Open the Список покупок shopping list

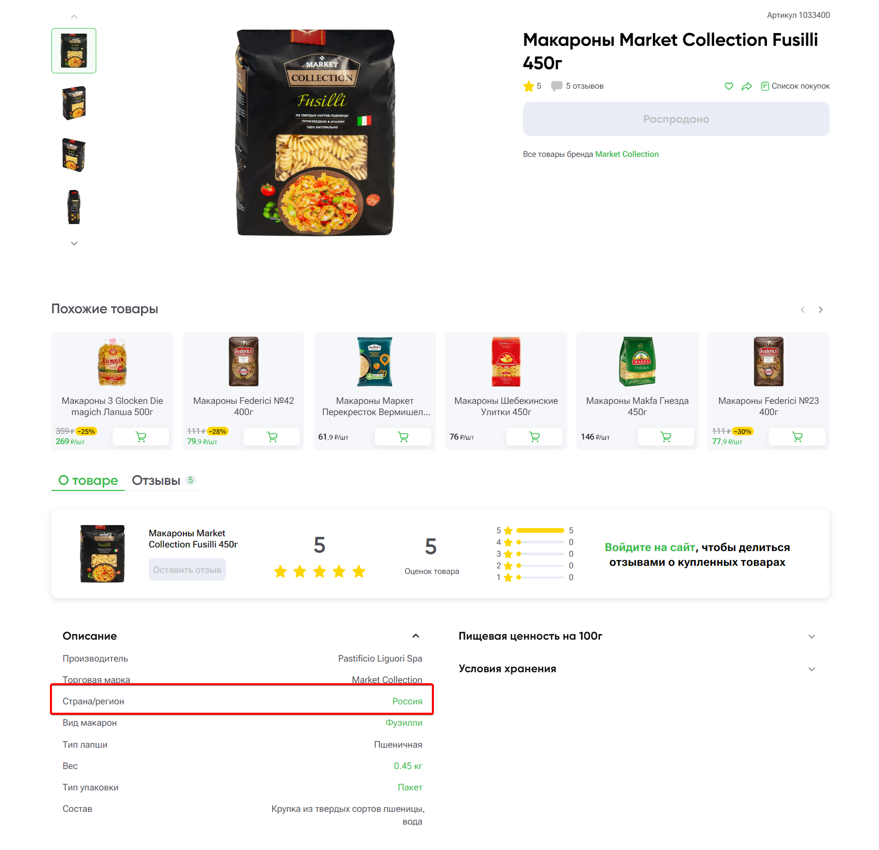coord(795,86)
